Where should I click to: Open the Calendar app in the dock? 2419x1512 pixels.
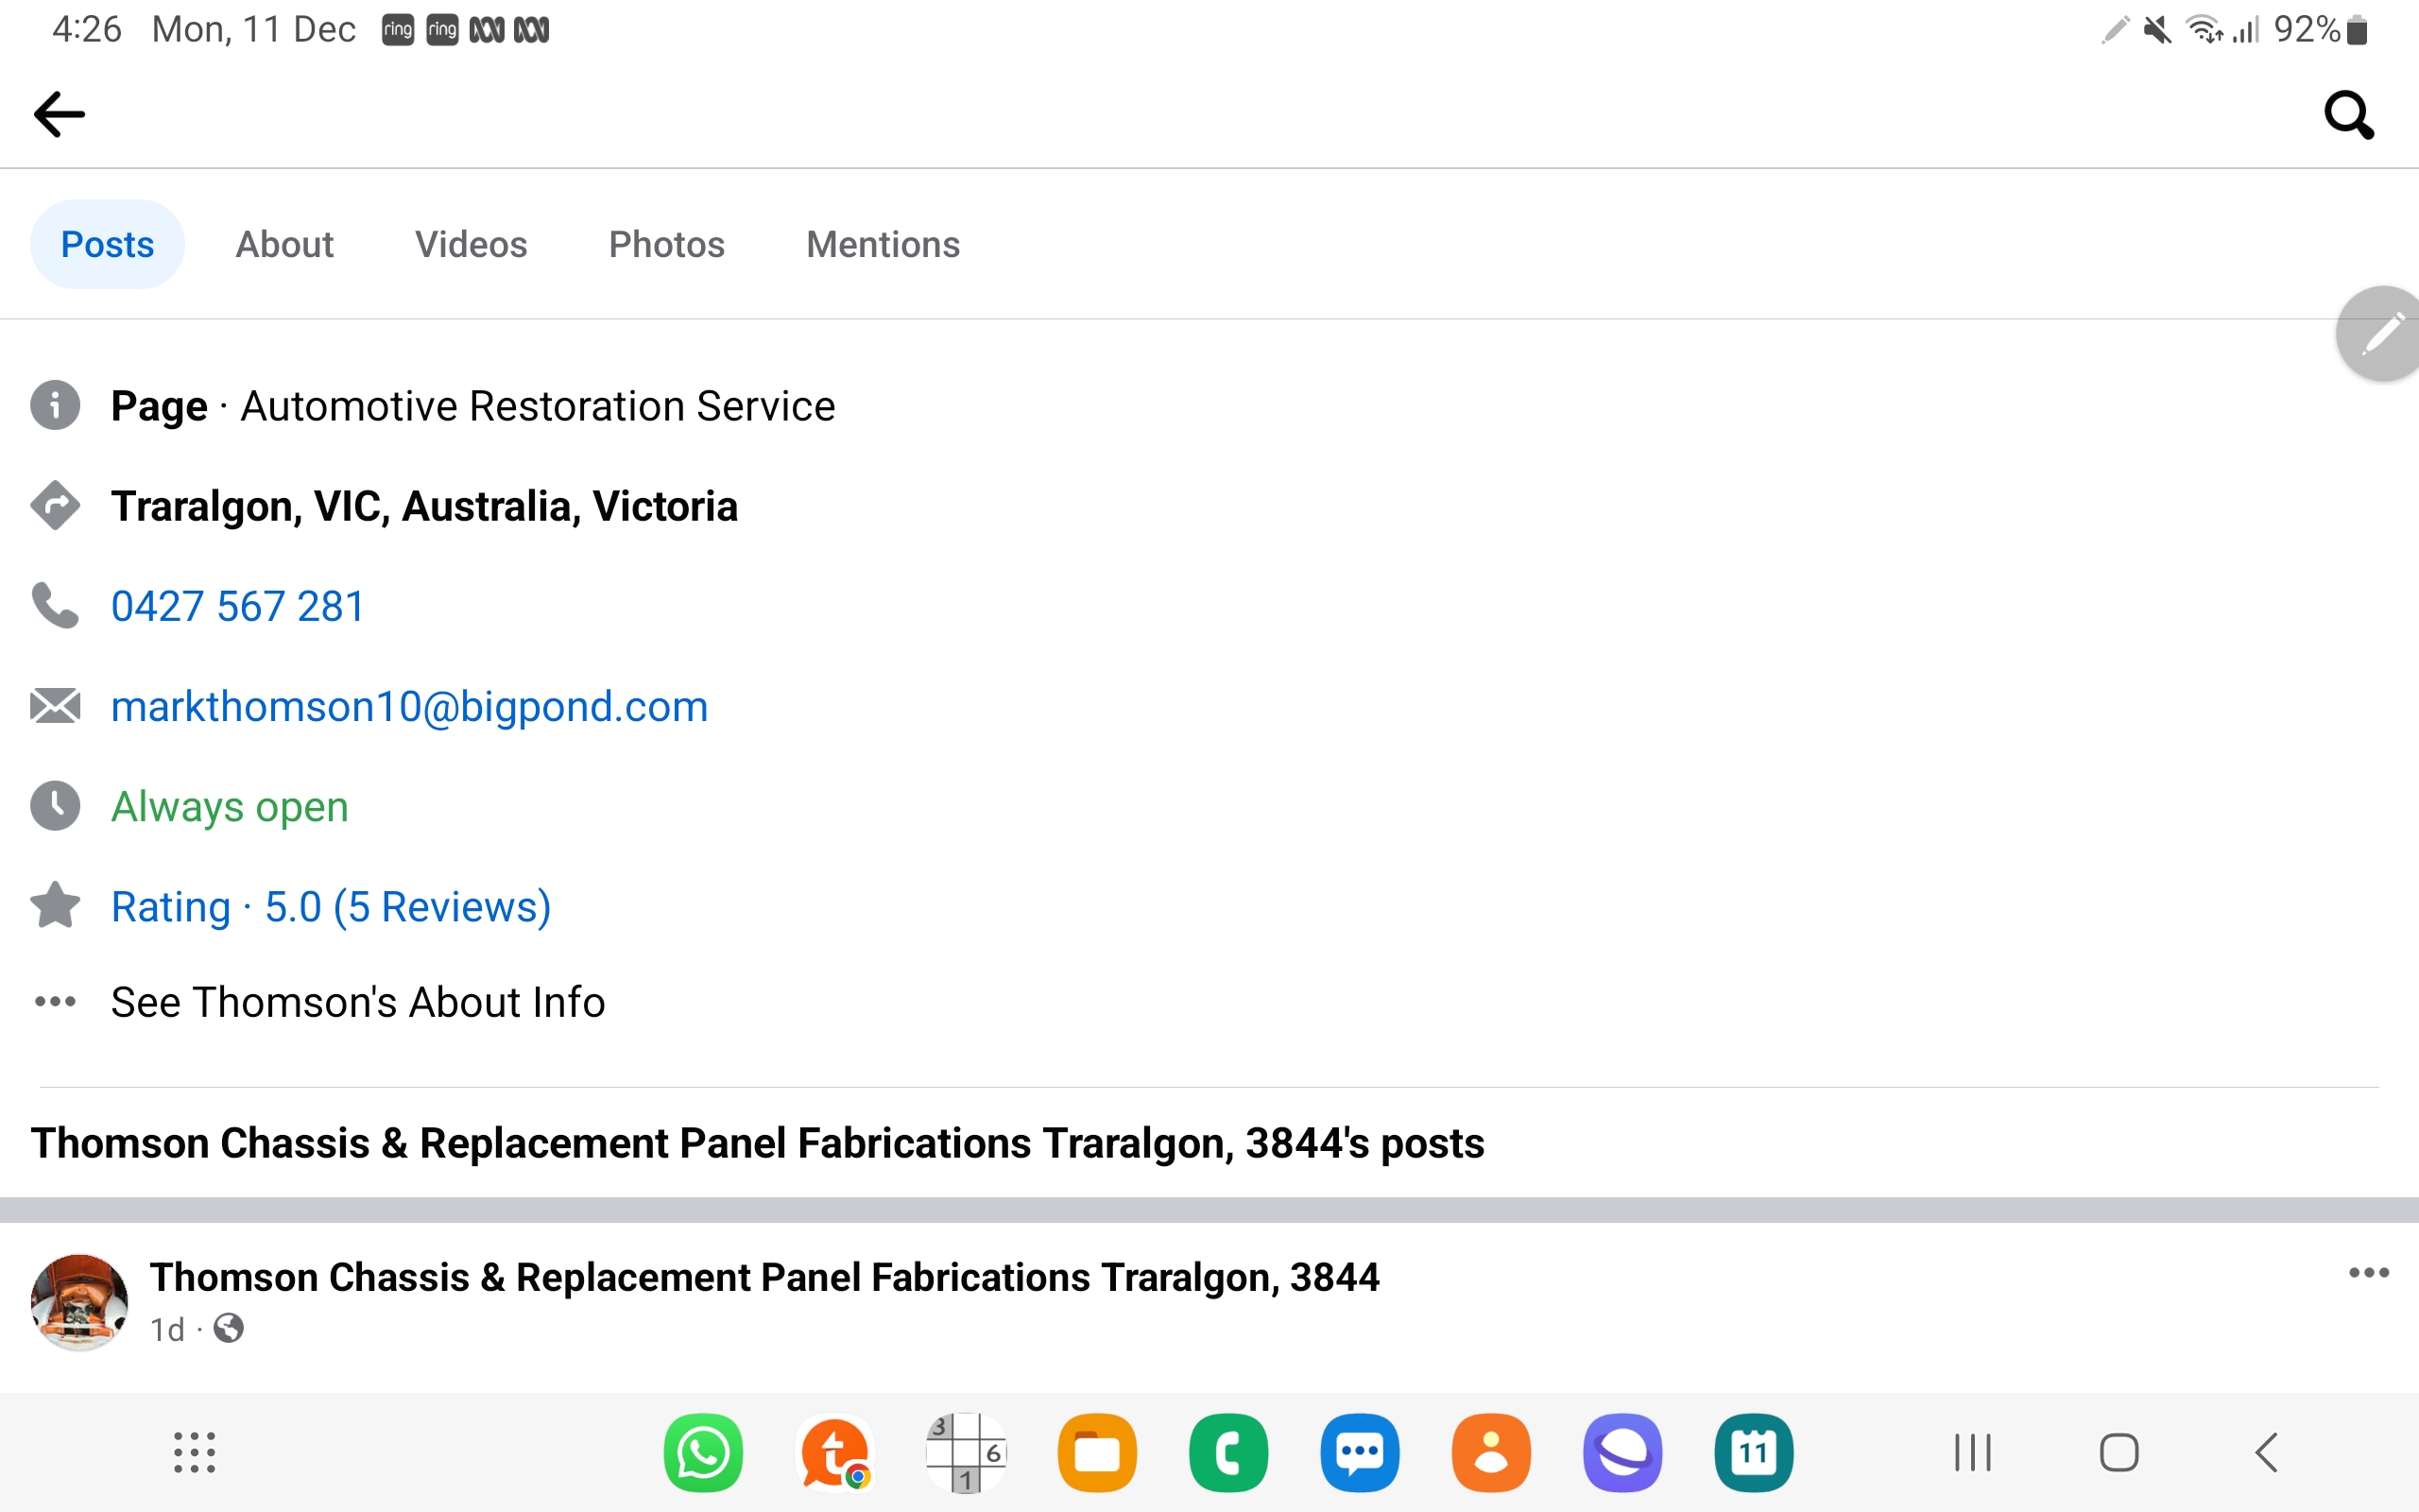[1753, 1452]
